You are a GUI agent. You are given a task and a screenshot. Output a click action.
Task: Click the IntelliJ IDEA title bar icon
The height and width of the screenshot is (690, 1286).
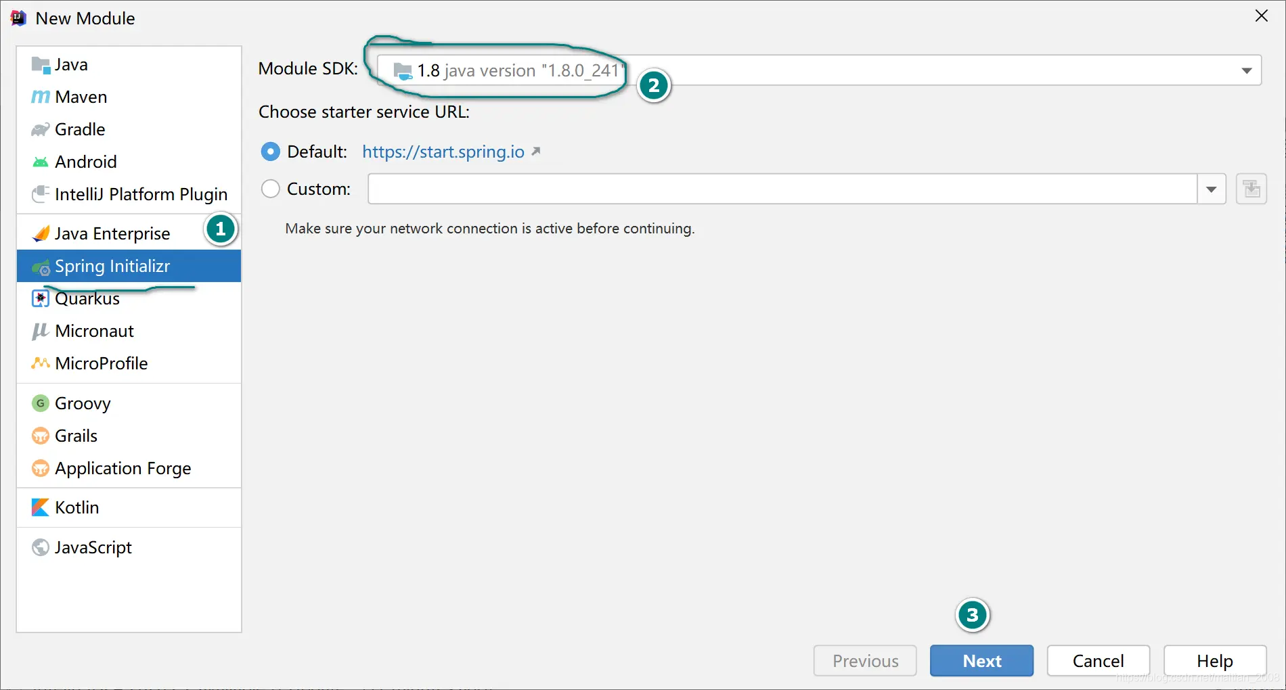coord(18,18)
